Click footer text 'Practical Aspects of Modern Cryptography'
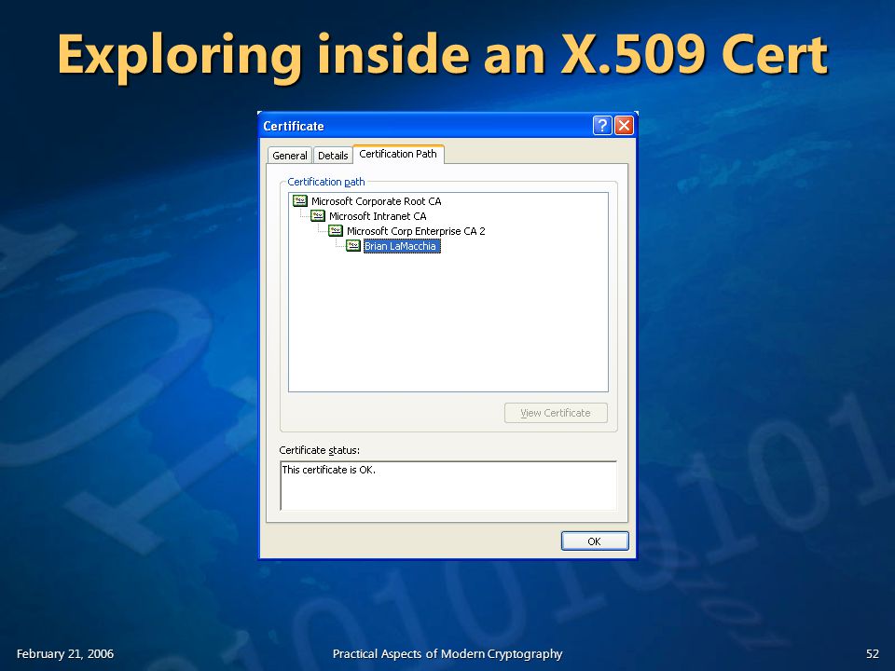This screenshot has width=895, height=671. coord(447,654)
